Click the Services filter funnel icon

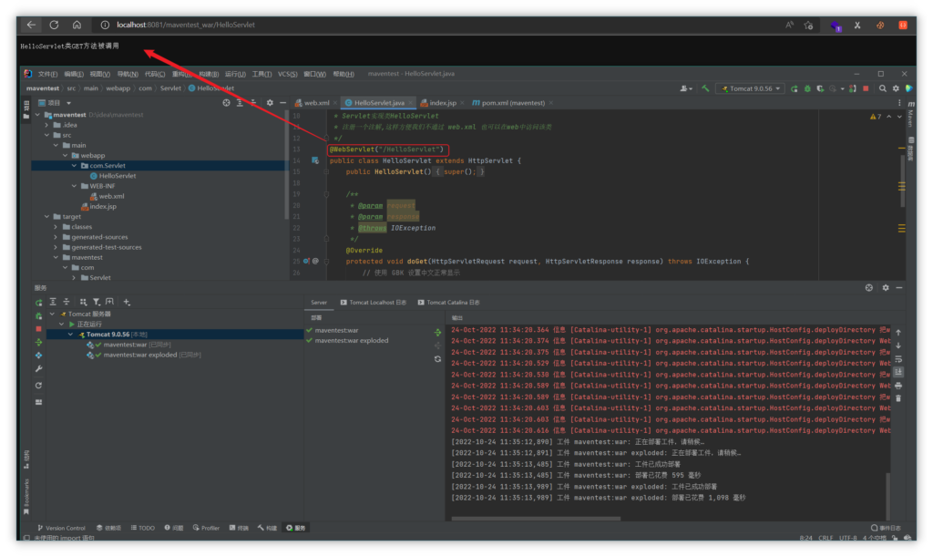(x=97, y=303)
